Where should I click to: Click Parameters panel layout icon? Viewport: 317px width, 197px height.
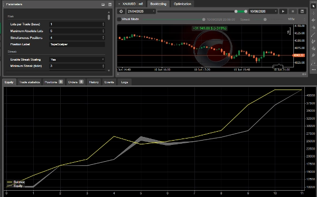point(110,4)
